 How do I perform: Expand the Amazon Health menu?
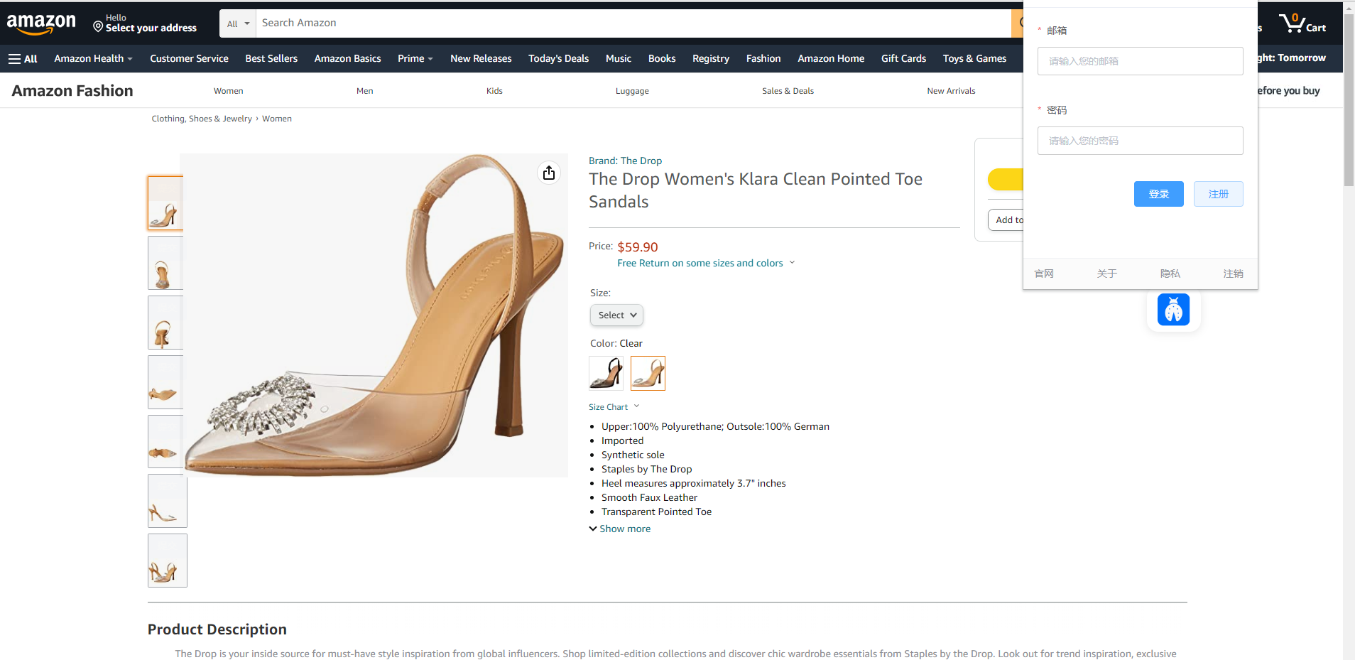[93, 59]
